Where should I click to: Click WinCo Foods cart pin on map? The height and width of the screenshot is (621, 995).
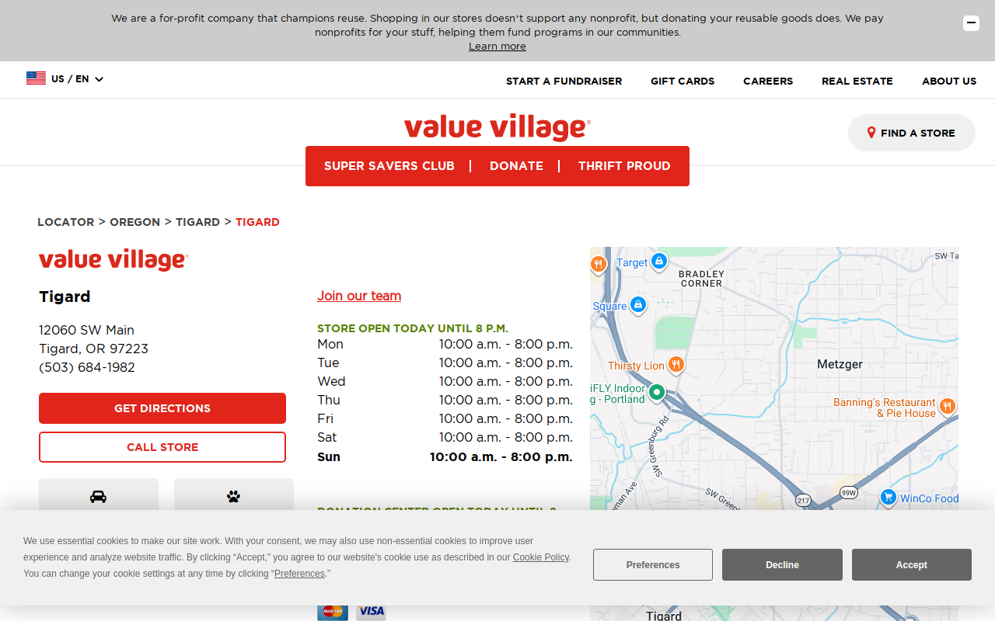pos(889,498)
